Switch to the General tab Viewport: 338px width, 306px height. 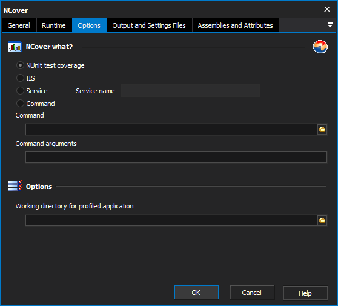(19, 25)
